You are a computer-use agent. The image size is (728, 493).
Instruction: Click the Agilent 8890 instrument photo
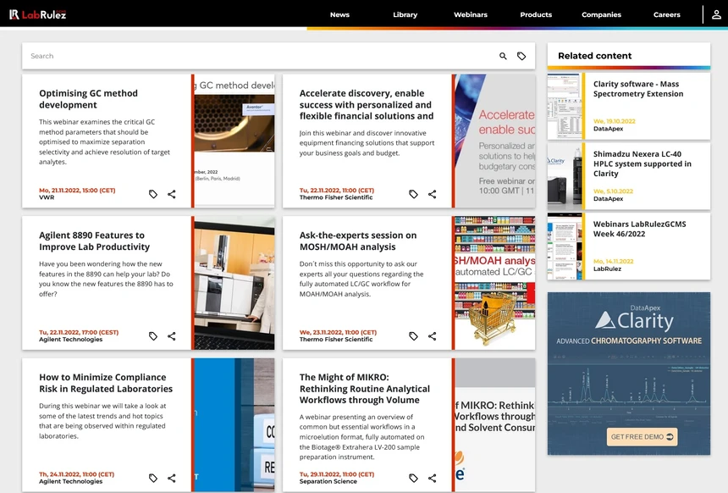[x=234, y=283]
